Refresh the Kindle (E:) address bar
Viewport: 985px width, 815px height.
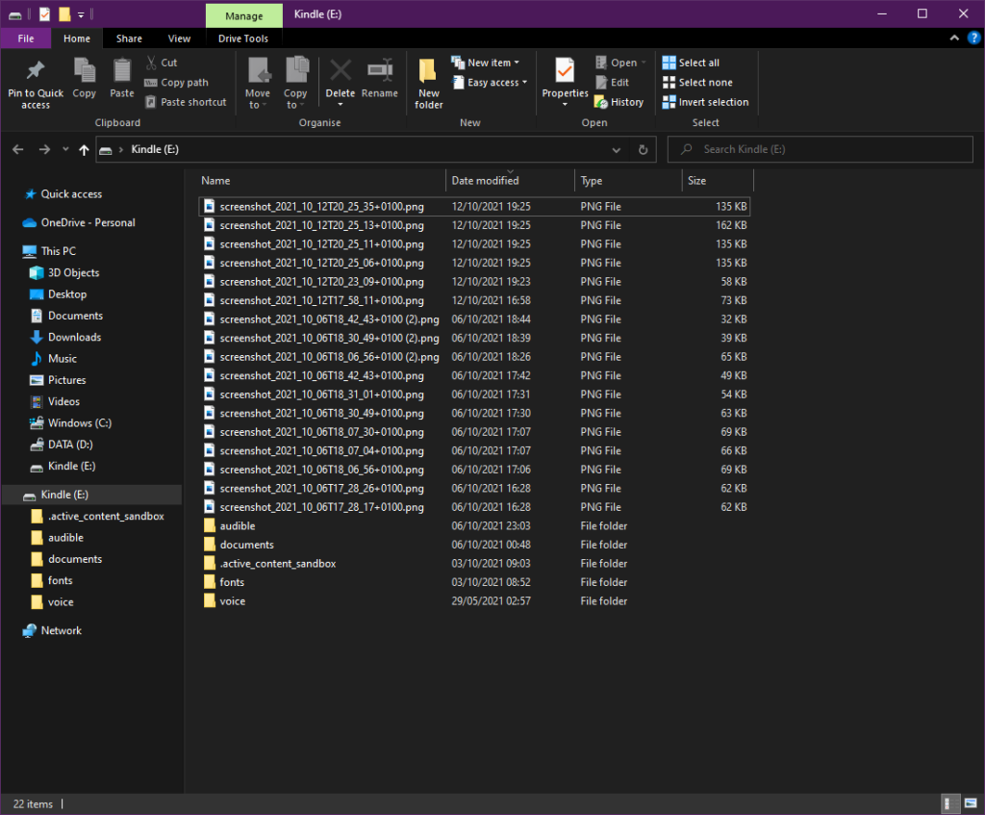[643, 149]
